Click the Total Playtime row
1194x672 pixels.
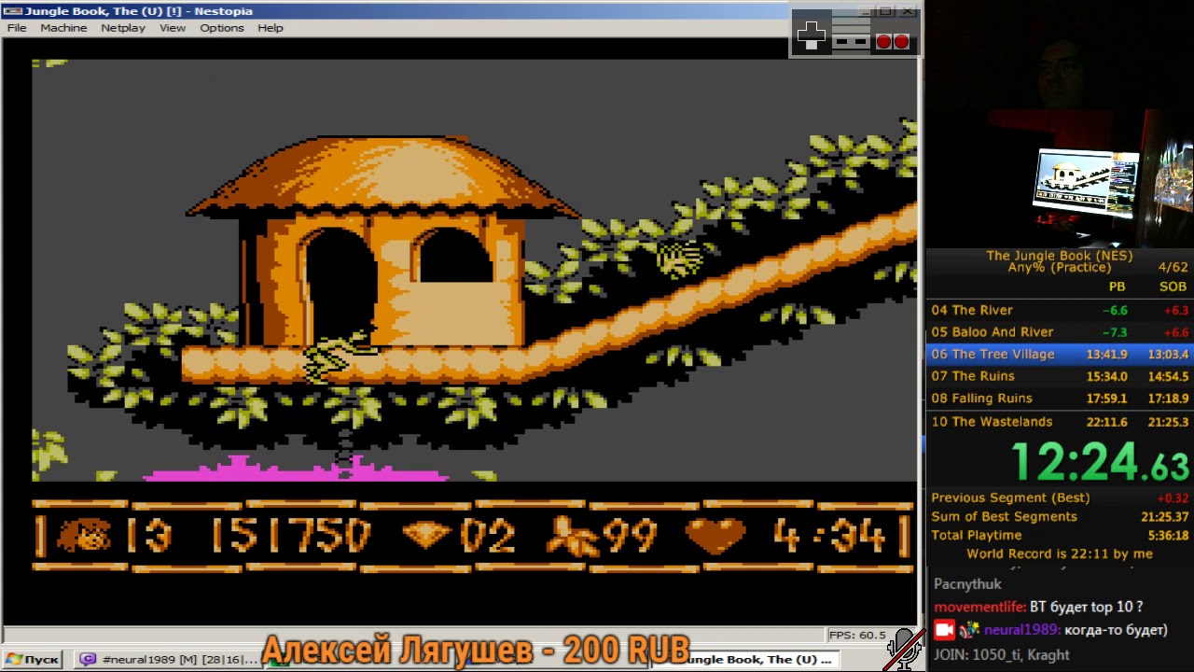pos(1060,535)
